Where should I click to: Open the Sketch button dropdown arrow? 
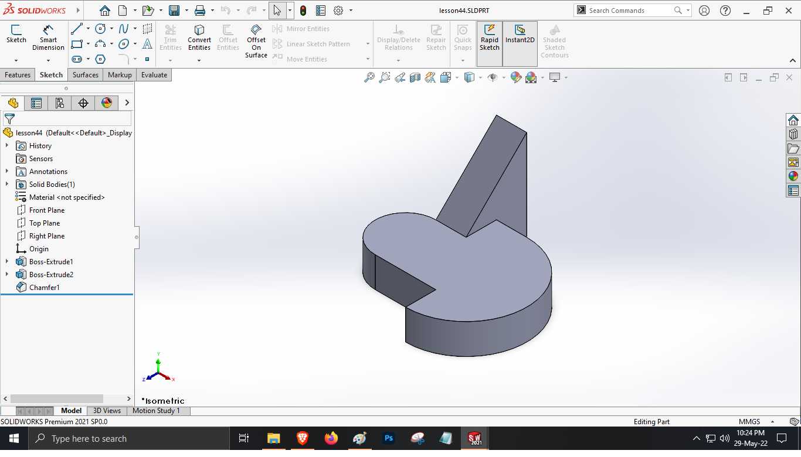click(16, 60)
